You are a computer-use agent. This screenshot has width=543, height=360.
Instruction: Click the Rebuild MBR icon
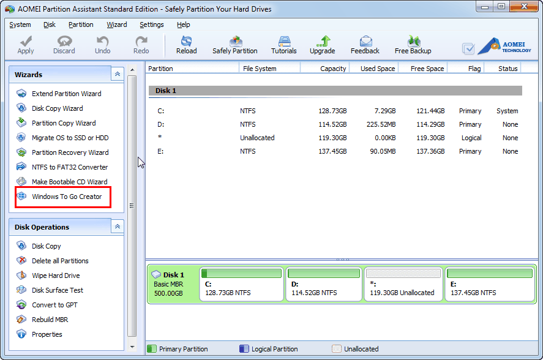[x=21, y=319]
